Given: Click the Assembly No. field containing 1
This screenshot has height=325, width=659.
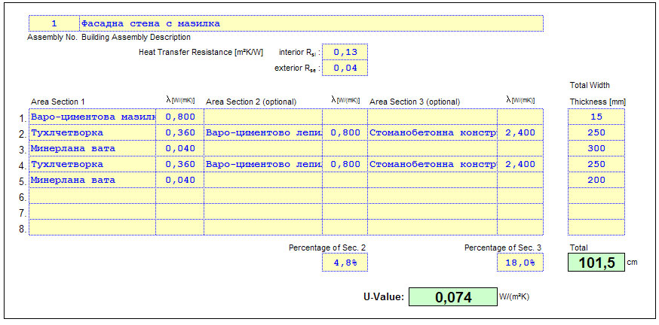Looking at the screenshot, I should click(54, 23).
